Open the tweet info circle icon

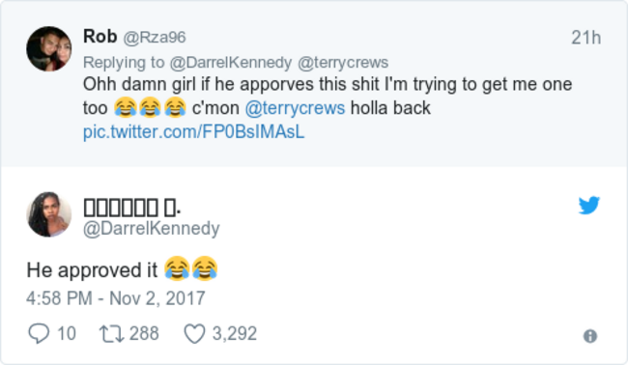tap(590, 336)
